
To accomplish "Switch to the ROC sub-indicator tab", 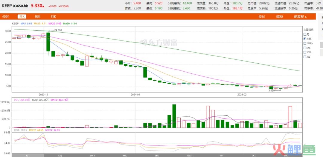I will coord(286,155).
